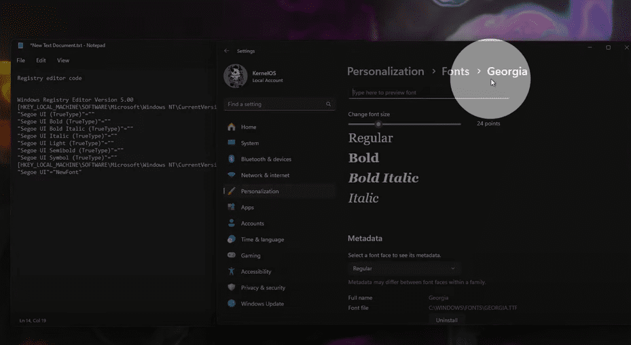Viewport: 631px width, 345px height.
Task: Open System settings via its monitor icon
Action: tap(232, 143)
